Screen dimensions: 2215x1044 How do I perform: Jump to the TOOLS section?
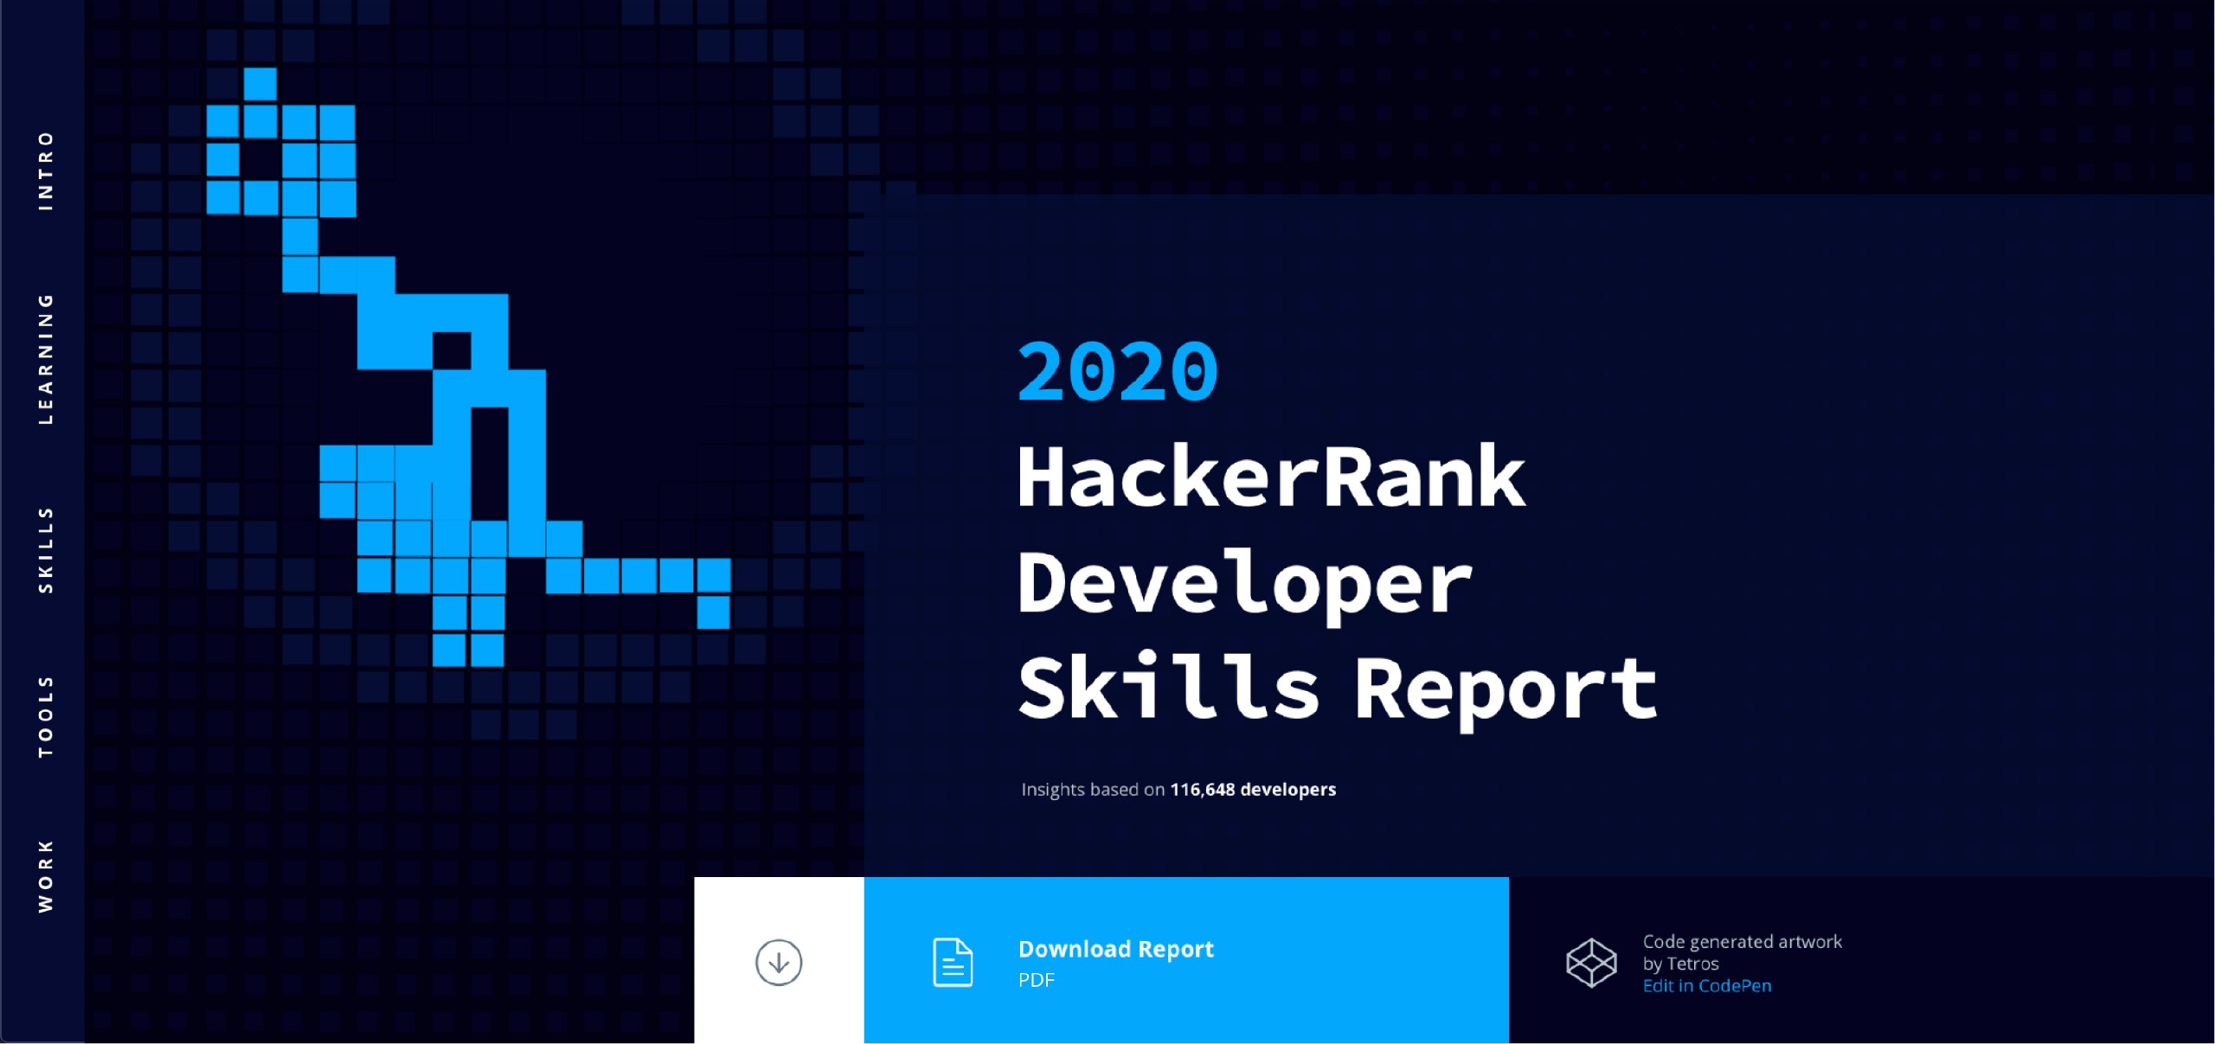(45, 716)
